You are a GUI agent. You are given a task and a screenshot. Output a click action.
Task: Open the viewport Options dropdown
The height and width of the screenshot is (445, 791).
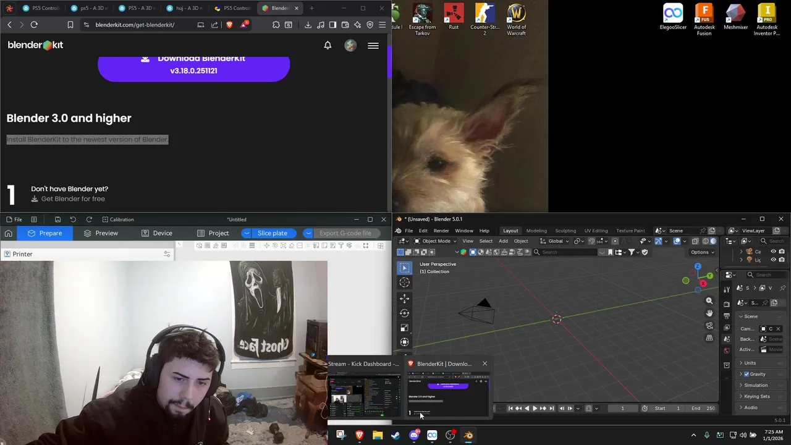(x=703, y=252)
